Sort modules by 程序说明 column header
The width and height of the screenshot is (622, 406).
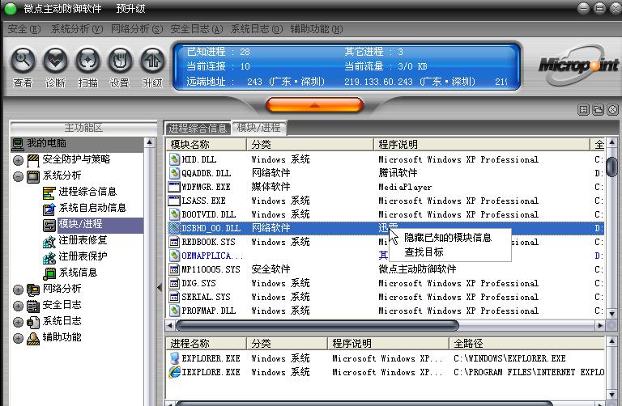[482, 145]
